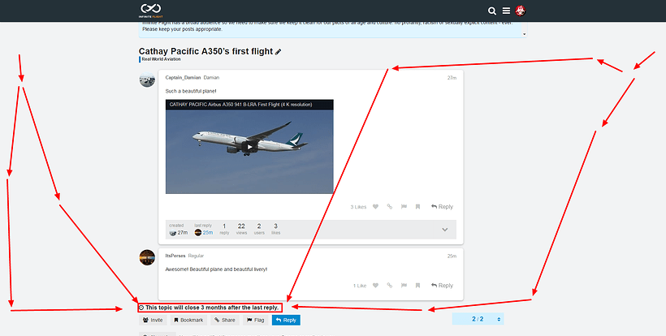Viewport: 666px width, 336px height.
Task: Click the topic Bookmark button
Action: [x=188, y=320]
